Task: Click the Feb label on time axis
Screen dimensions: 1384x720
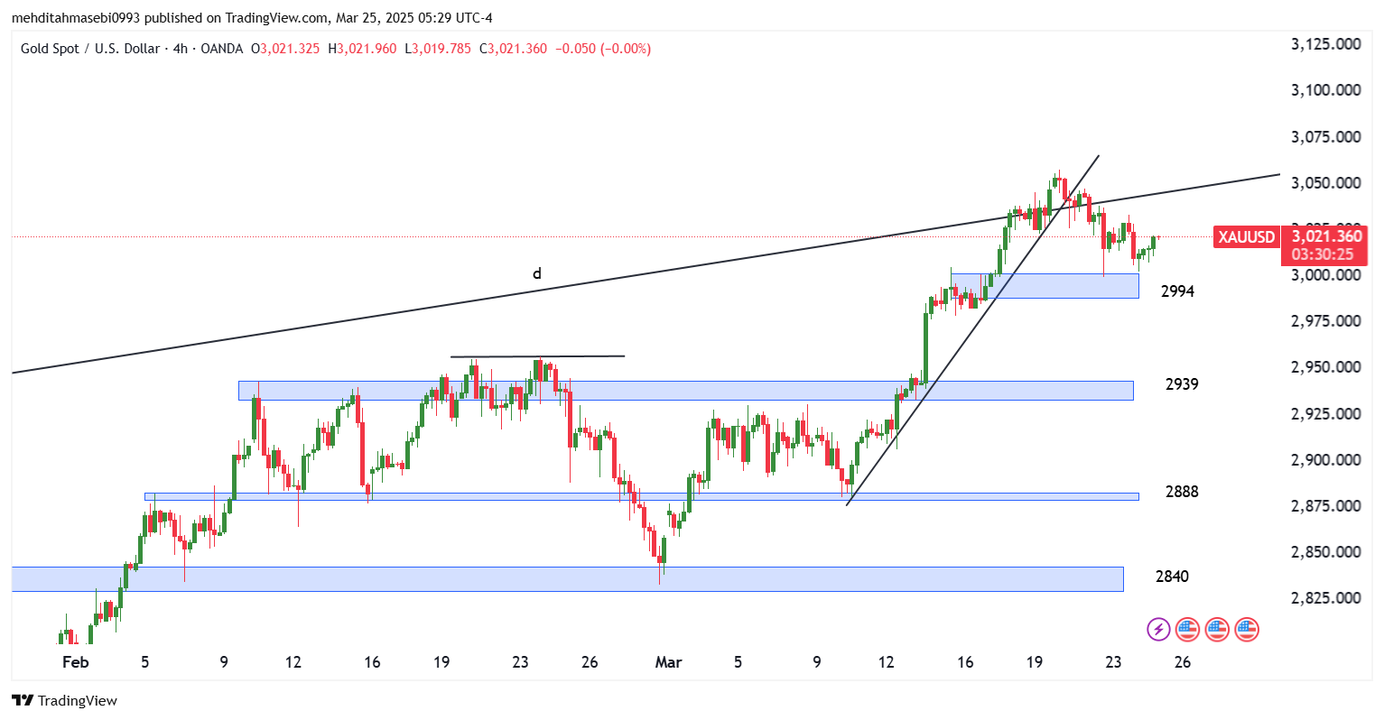Action: point(76,662)
